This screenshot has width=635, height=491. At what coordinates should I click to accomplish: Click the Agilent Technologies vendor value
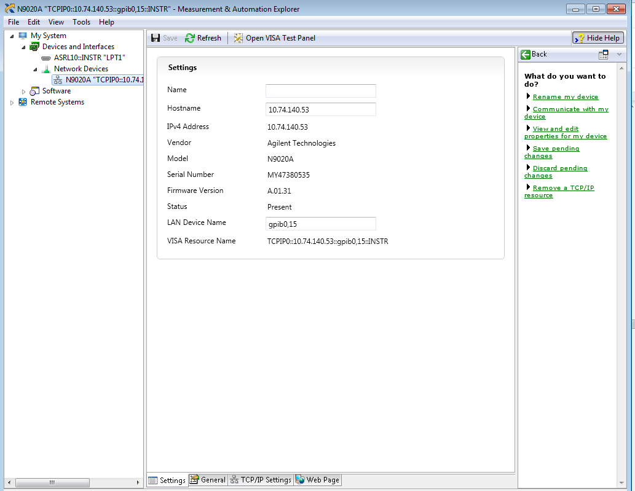click(x=301, y=143)
